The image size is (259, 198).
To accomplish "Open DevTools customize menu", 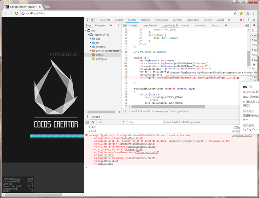I will 248,20.
